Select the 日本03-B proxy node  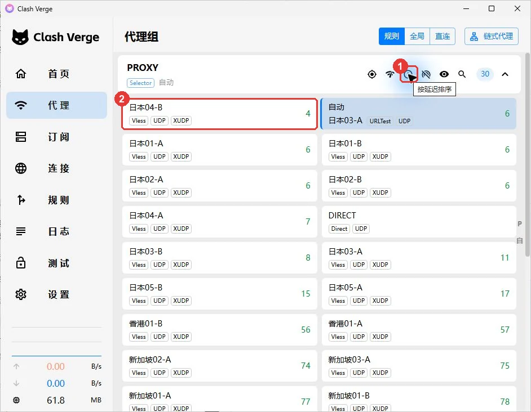point(219,258)
